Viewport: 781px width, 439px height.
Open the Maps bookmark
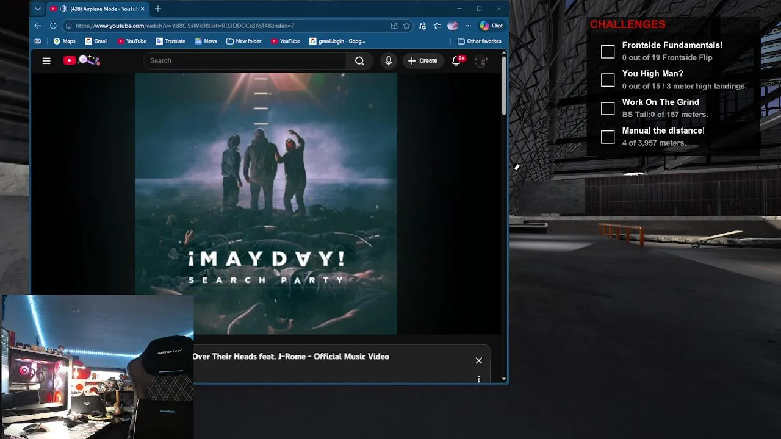[x=64, y=41]
